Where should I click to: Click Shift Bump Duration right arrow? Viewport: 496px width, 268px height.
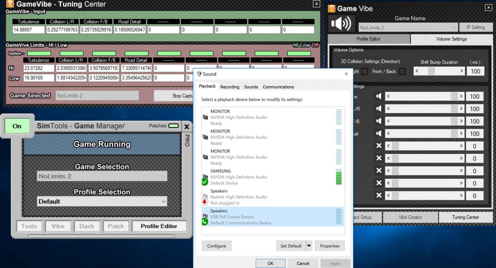coord(462,71)
